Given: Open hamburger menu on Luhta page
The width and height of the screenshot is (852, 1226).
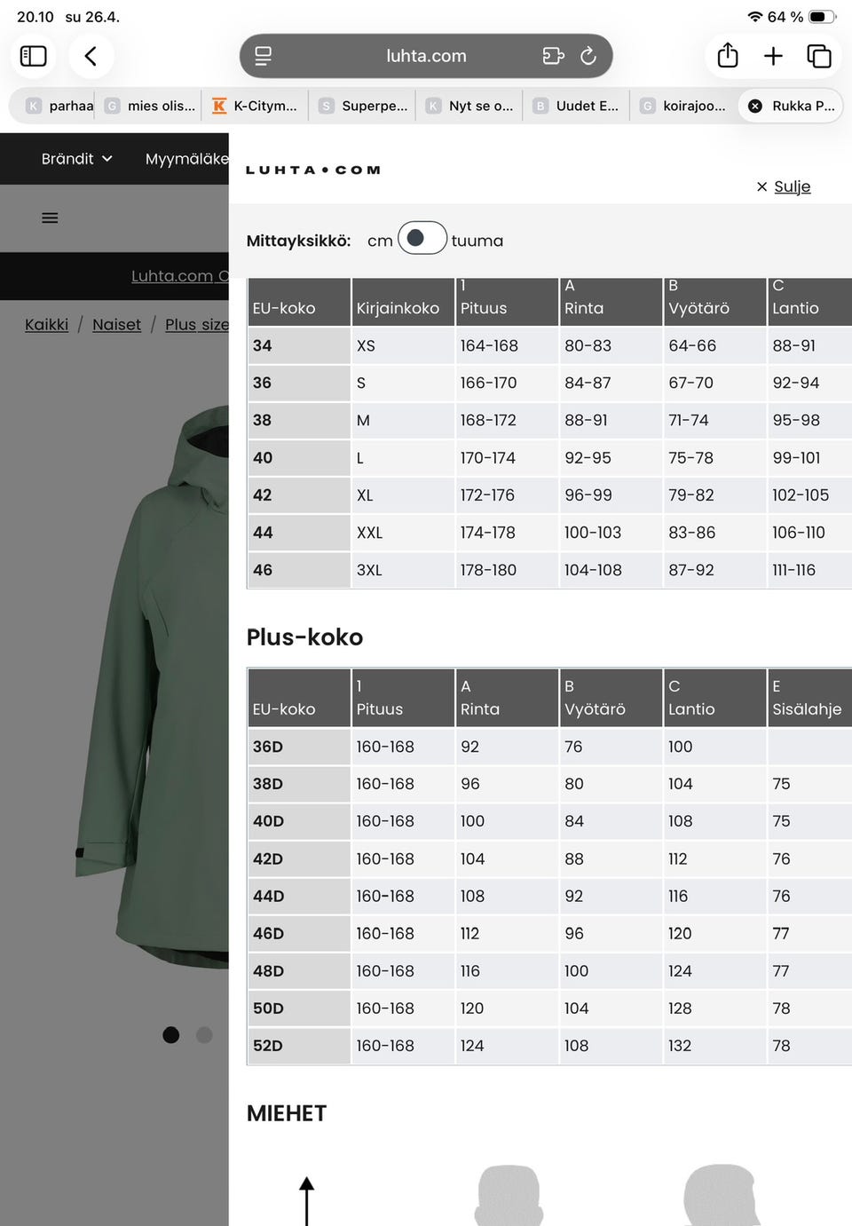Looking at the screenshot, I should (50, 218).
